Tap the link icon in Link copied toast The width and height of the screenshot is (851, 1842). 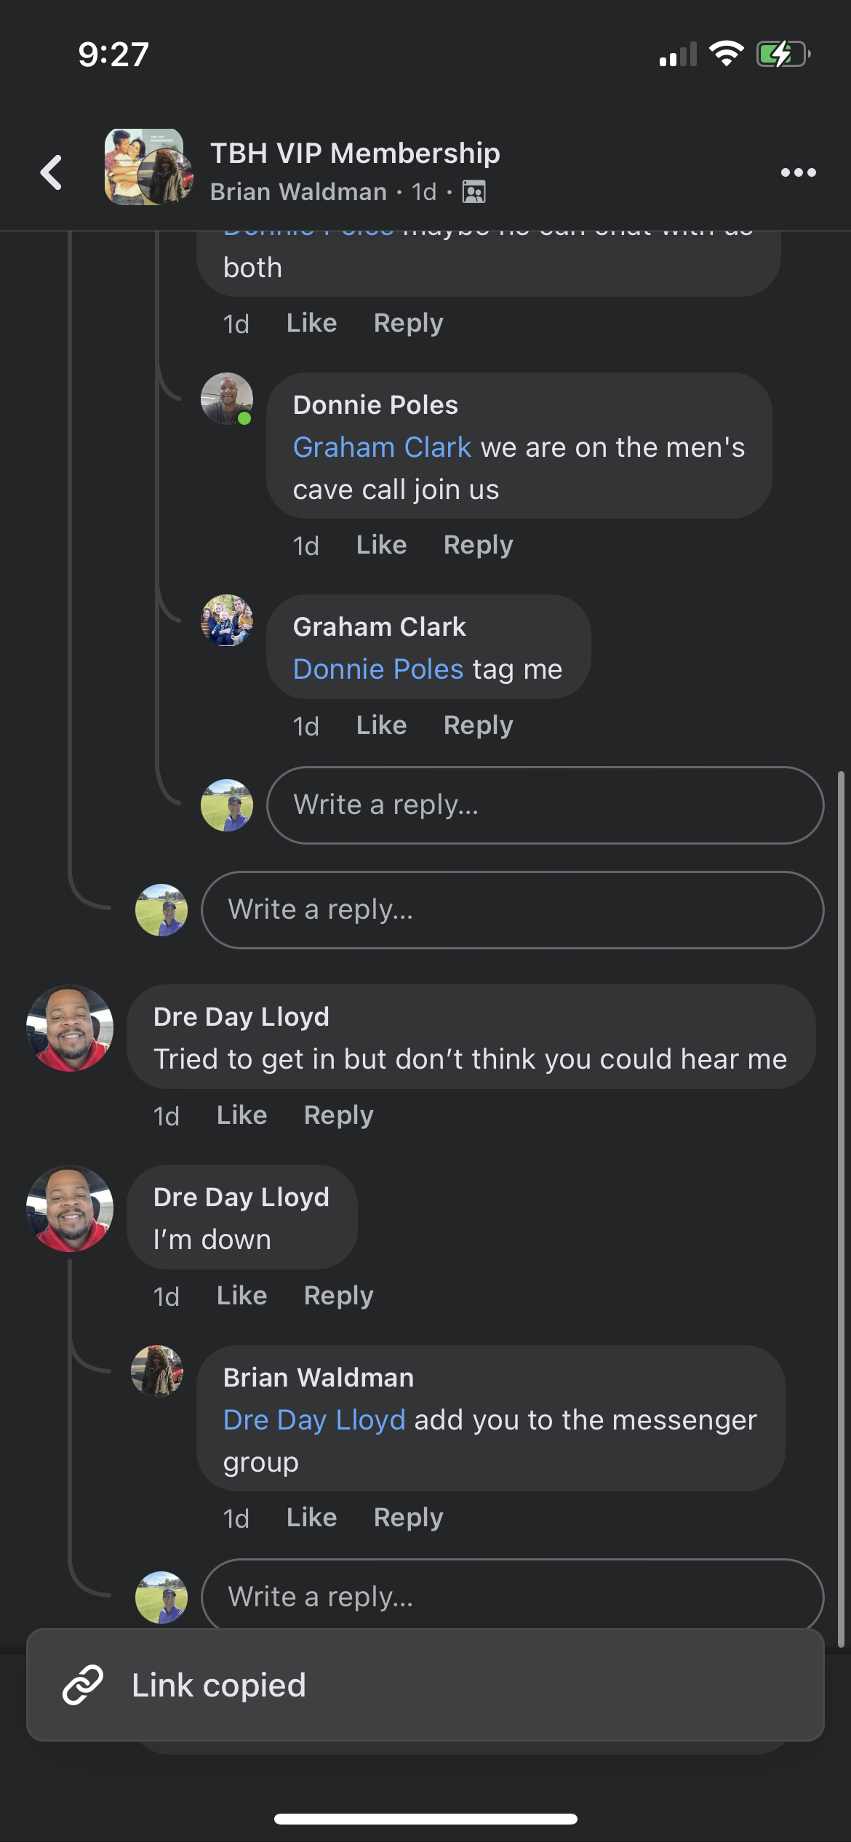pyautogui.click(x=83, y=1685)
